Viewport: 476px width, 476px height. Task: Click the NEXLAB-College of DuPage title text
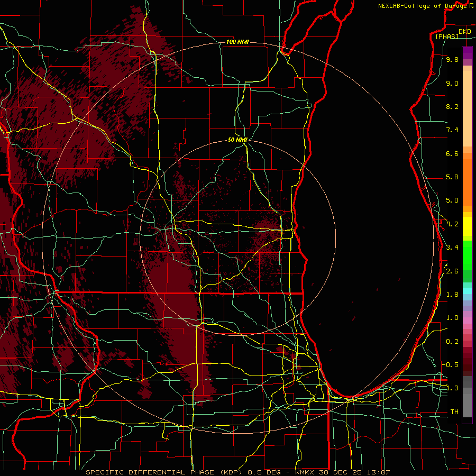[x=423, y=6]
